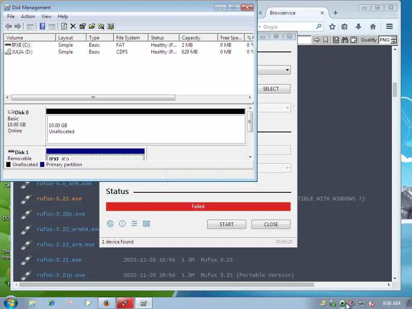Click the Refresh icon in Disk Management
Viewport: 412px width, 309px height.
click(x=64, y=26)
